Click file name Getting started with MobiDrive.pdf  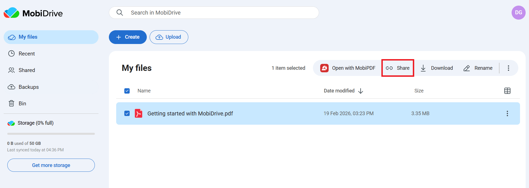(x=190, y=113)
